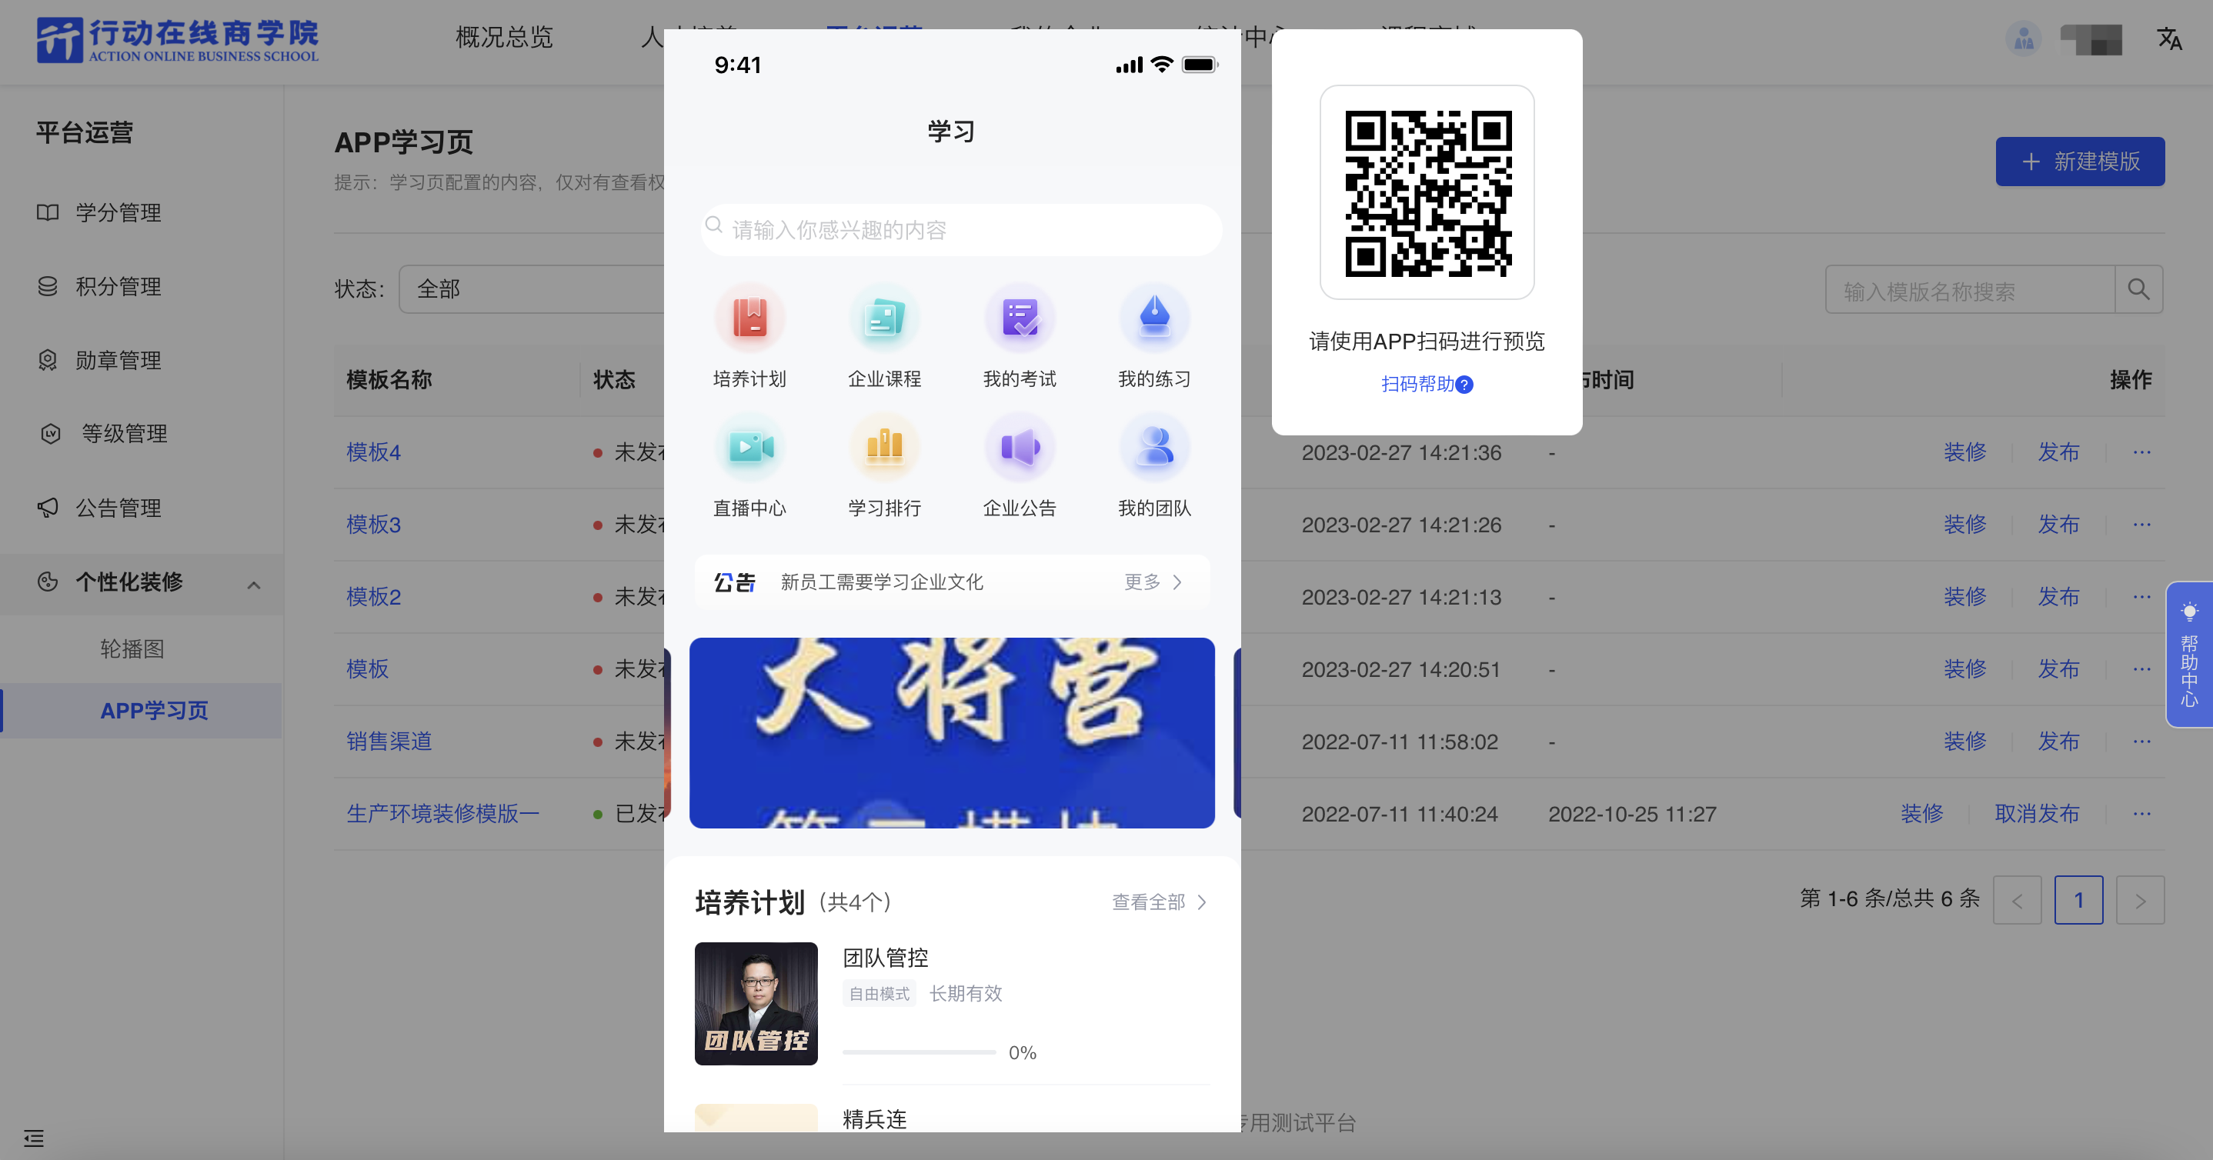Click 团队管控 progress bar at 0%
This screenshot has height=1160, width=2213.
920,1052
